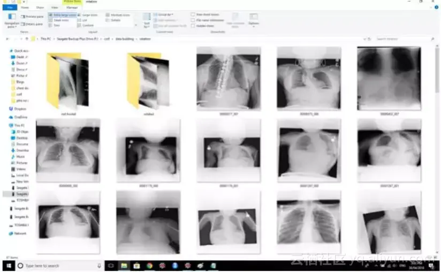Switch layout to Content view
This screenshot has height=272, width=441.
click(86, 25)
